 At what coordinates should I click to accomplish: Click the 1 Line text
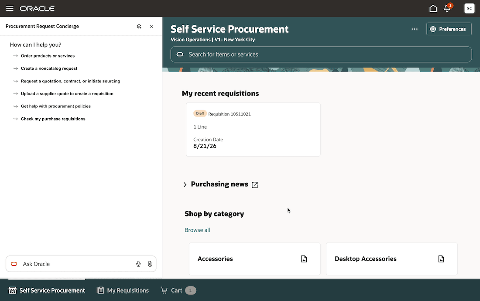(200, 127)
